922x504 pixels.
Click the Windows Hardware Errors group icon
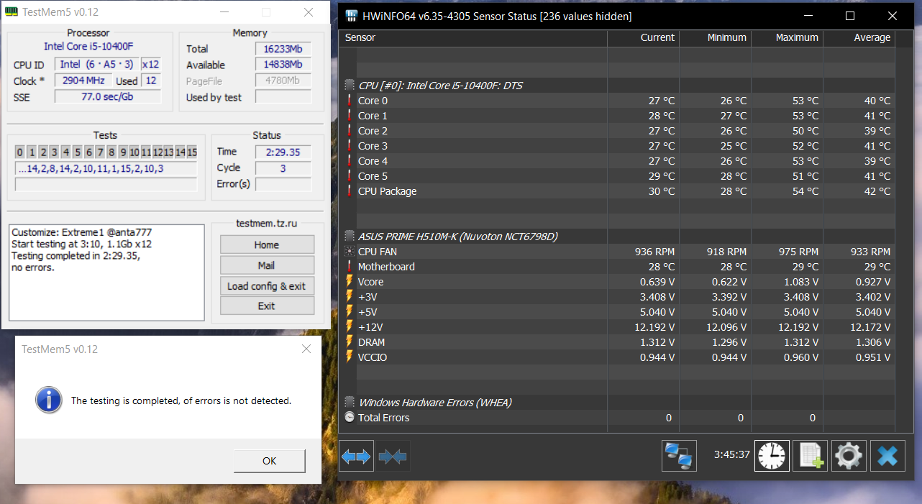[x=350, y=403]
